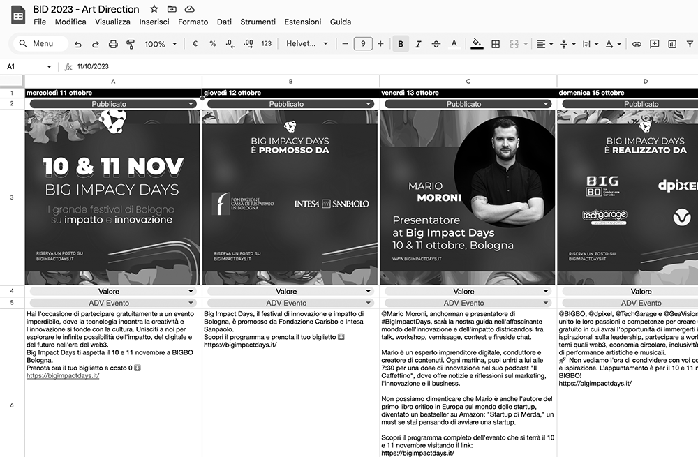
Task: Click the move to folder icon
Action: 172,9
